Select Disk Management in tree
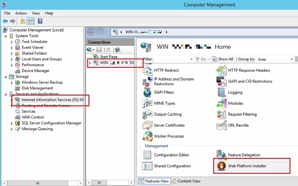Viewport: 298px width, 186px height. tap(37, 88)
